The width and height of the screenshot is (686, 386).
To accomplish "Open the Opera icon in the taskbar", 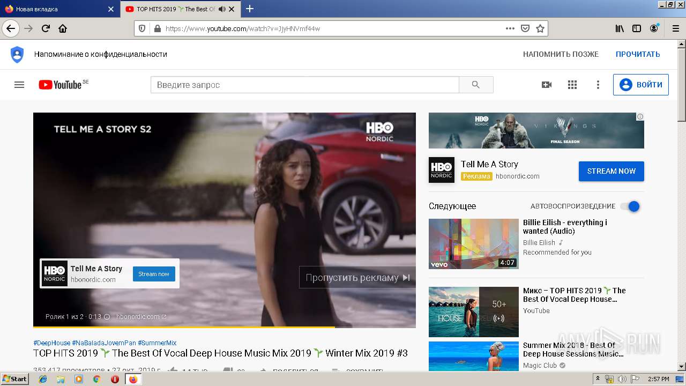I will coord(115,379).
